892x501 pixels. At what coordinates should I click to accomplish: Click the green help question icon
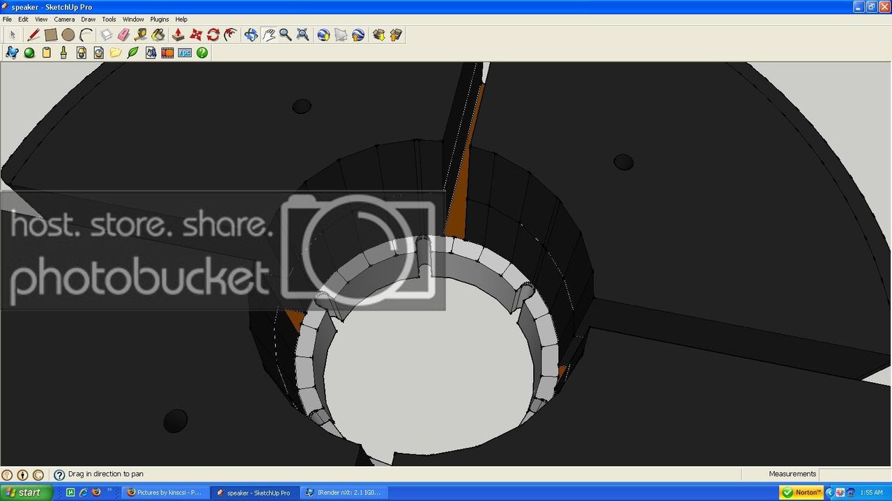click(202, 52)
